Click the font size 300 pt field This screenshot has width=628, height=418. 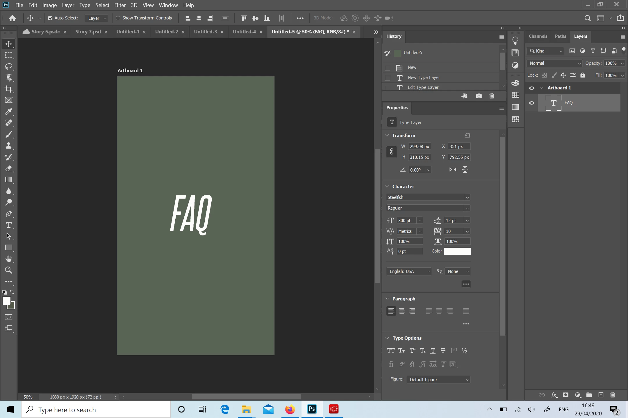click(406, 221)
